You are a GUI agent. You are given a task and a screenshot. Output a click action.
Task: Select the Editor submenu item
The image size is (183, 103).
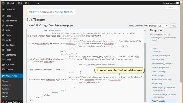(x=5, y=97)
